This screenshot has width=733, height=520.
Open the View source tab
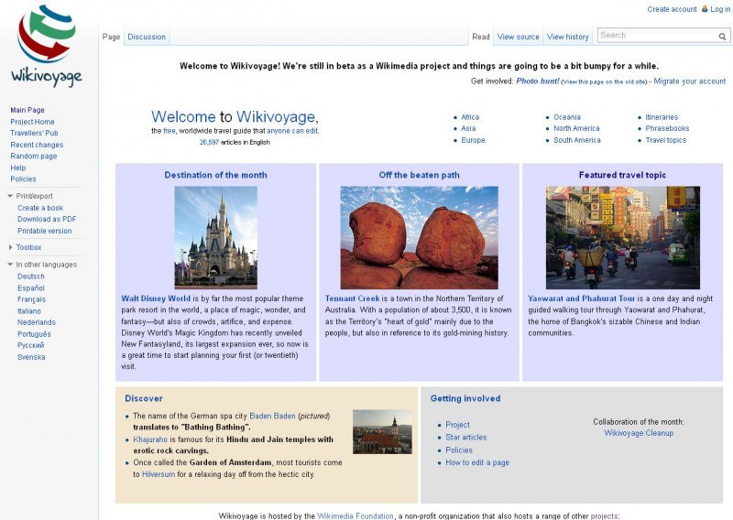coord(518,37)
